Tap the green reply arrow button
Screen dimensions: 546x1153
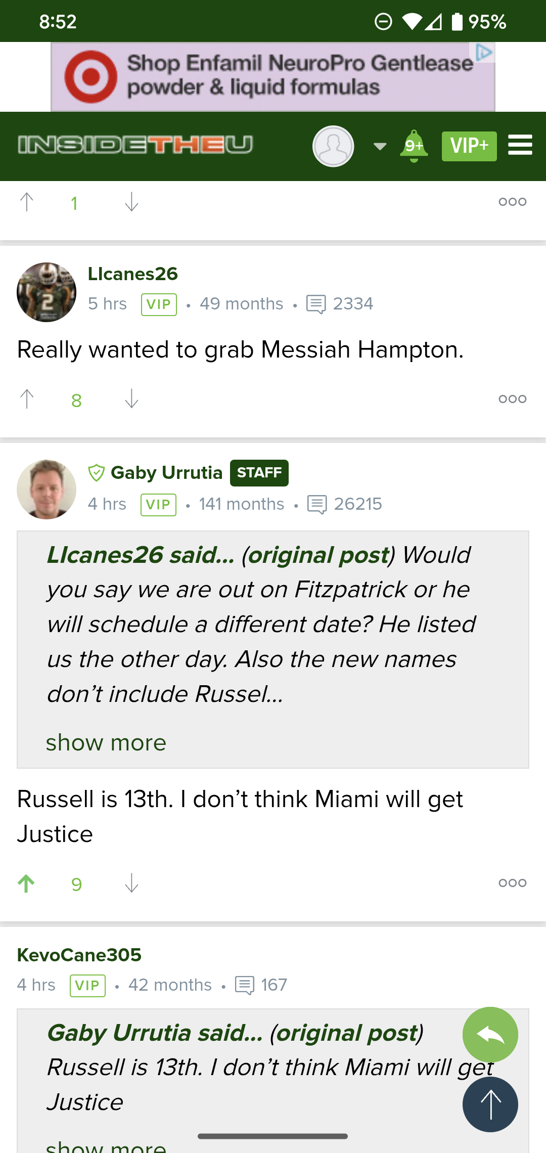point(490,1035)
